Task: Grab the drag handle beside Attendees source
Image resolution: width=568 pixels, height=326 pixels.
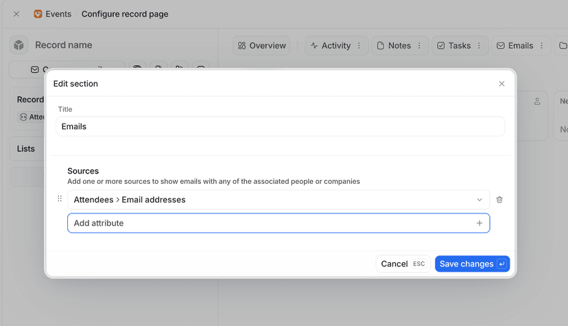Action: click(60, 198)
